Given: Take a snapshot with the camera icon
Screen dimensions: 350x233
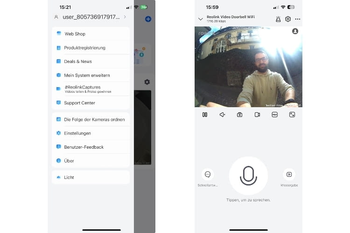Looking at the screenshot, I should click(239, 115).
